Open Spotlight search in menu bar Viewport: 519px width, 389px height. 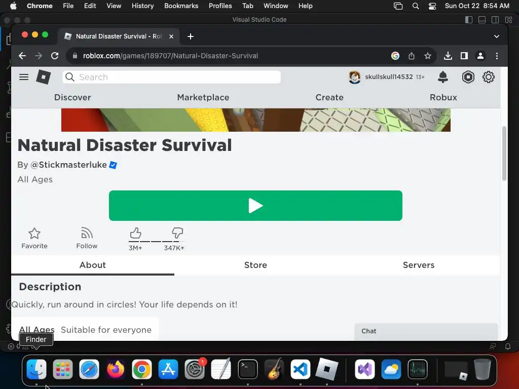click(416, 6)
